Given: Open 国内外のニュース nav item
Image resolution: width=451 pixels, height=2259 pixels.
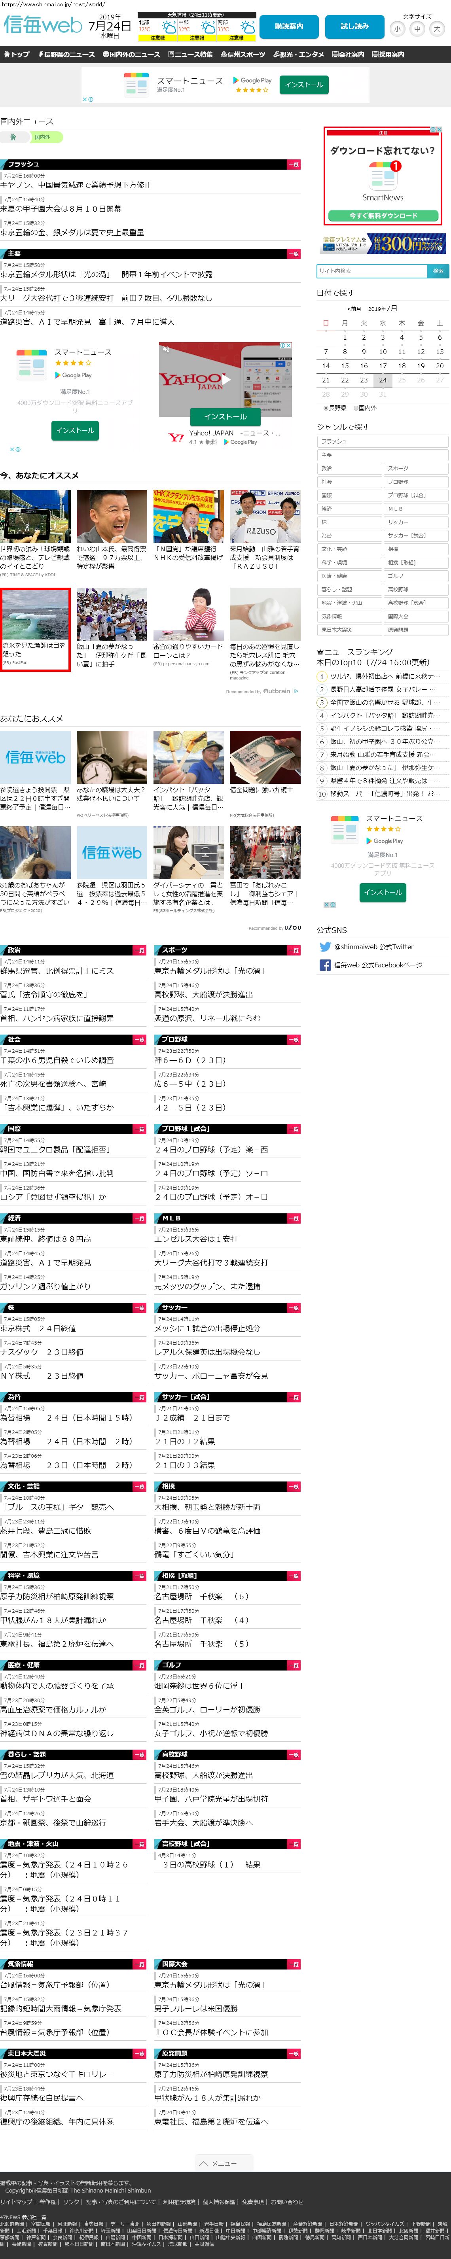Looking at the screenshot, I should pyautogui.click(x=132, y=54).
